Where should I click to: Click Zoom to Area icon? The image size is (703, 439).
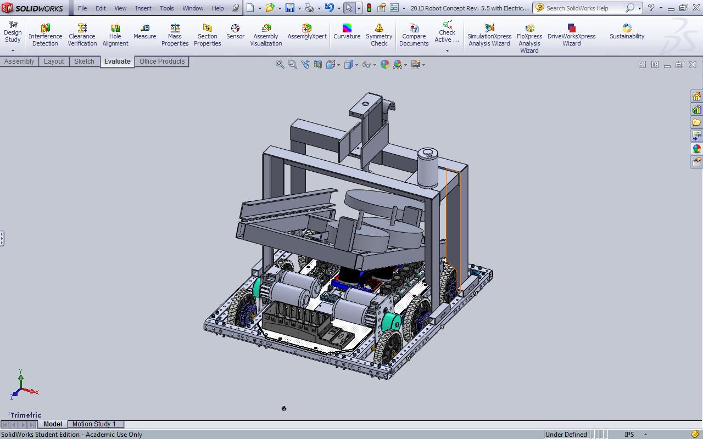292,64
